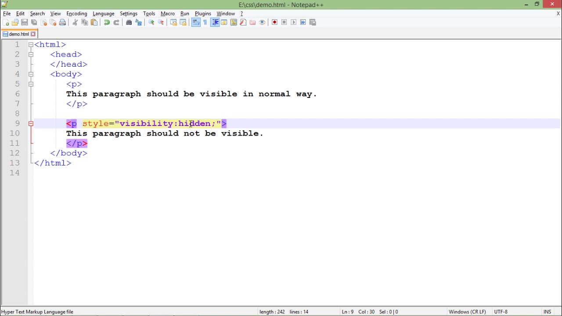This screenshot has width=562, height=316.
Task: Place cursor in 'This paragraph should not be visible.'
Action: point(165,133)
